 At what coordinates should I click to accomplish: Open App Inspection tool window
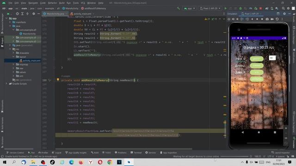[168, 153]
